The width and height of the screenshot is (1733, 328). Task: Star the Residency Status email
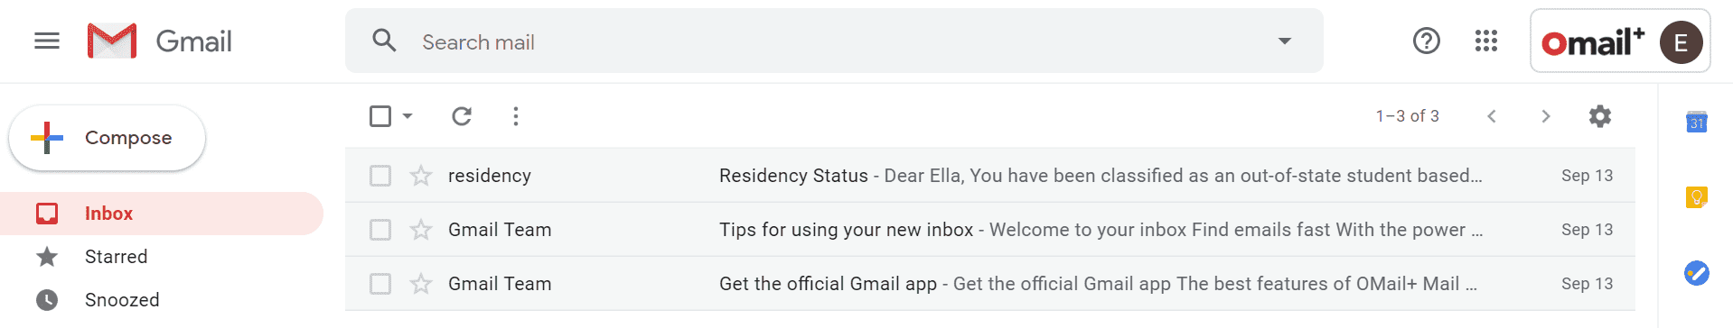421,176
